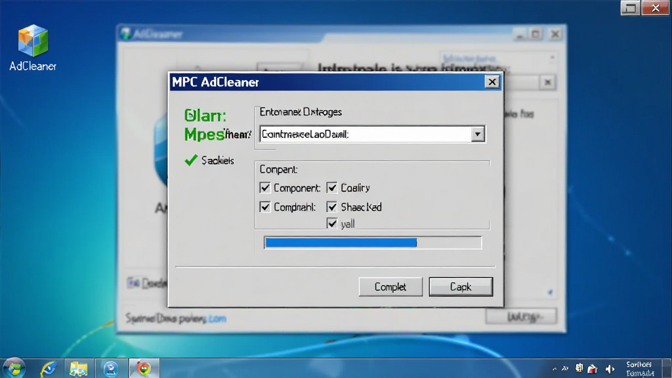Click the show desktop strip on taskbar
This screenshot has width=672, height=378.
667,369
